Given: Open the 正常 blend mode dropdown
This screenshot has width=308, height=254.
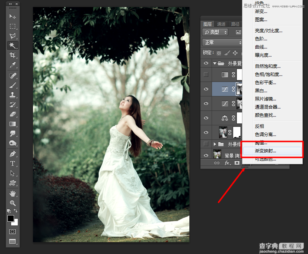Looking at the screenshot, I should tap(222, 42).
